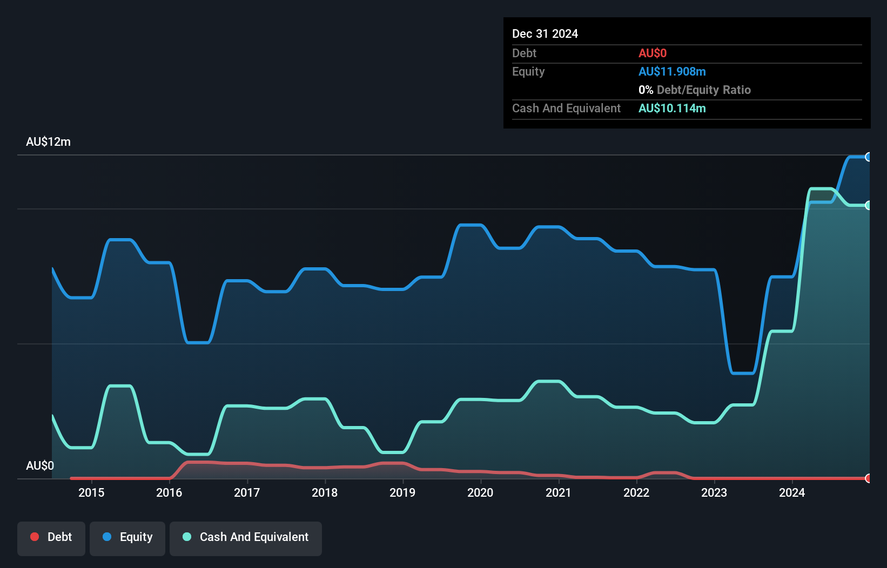Toggle the Debt series legend button

(51, 538)
